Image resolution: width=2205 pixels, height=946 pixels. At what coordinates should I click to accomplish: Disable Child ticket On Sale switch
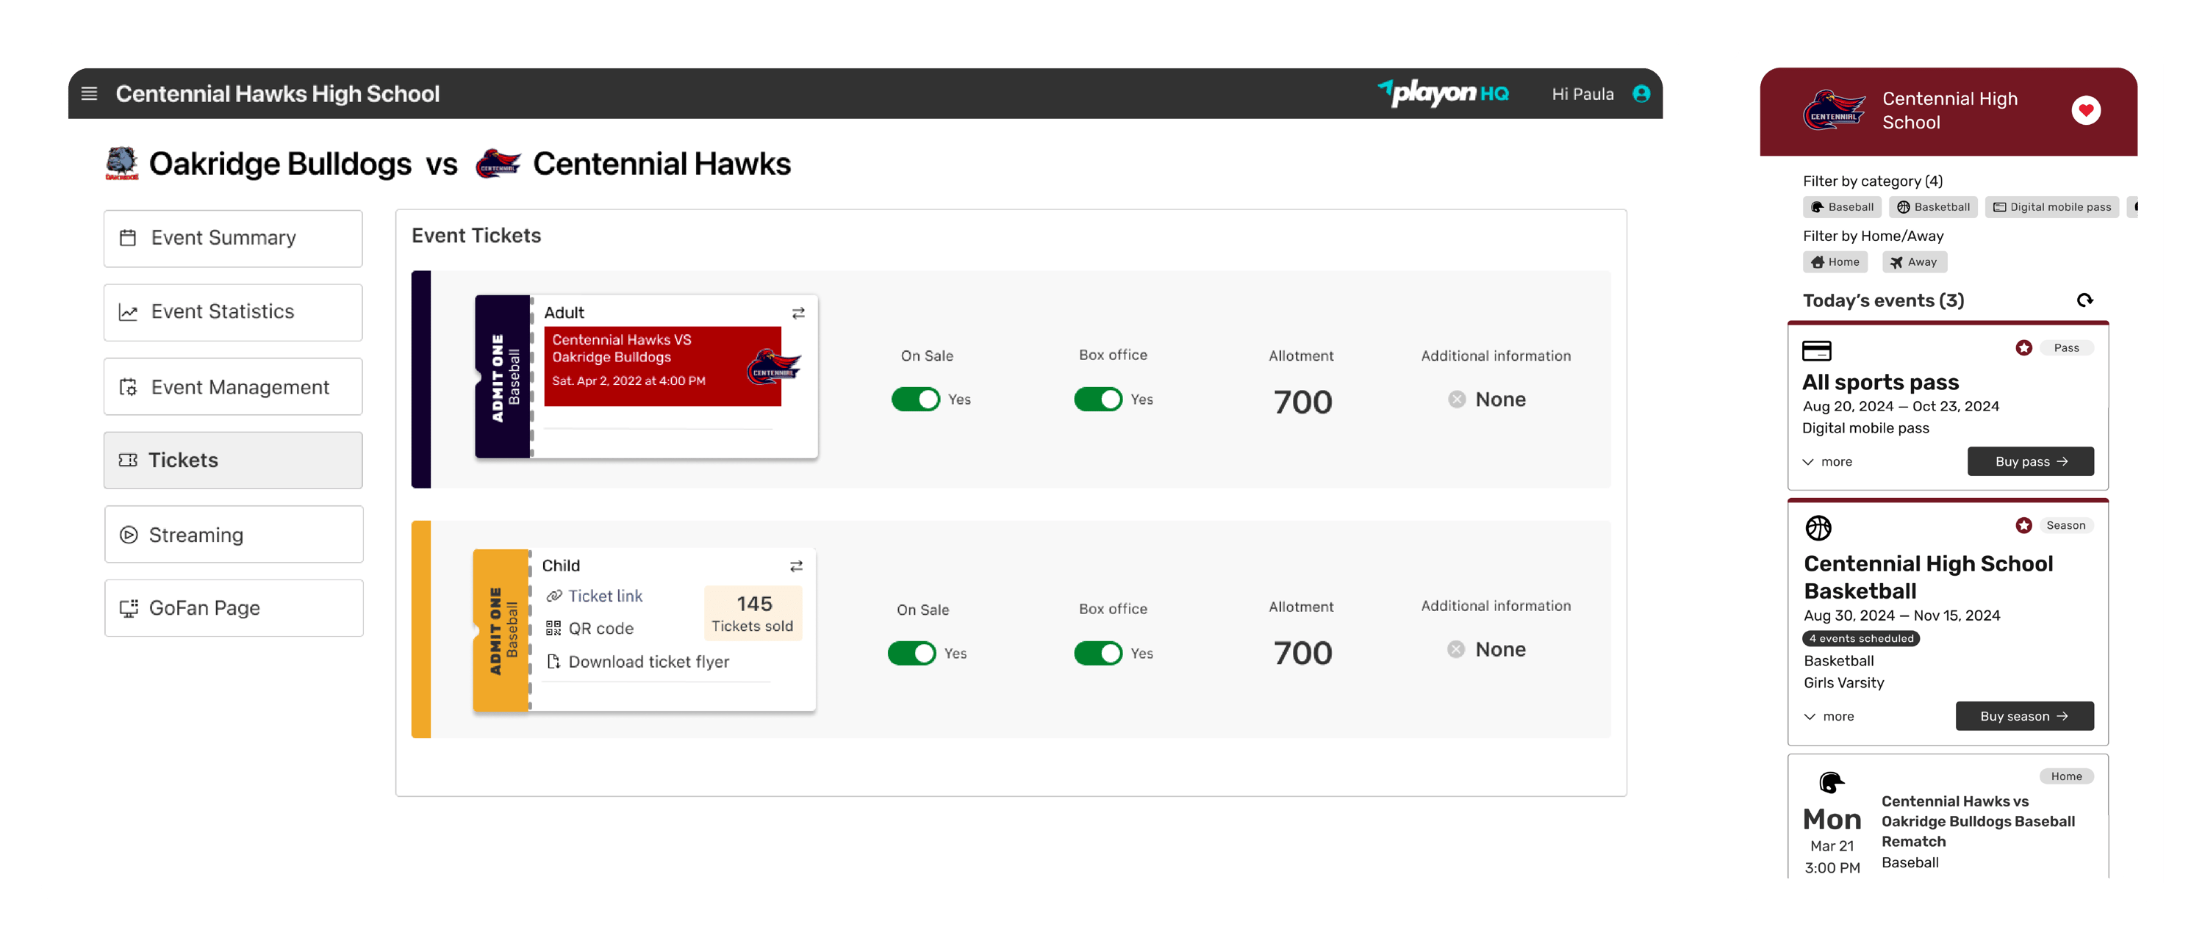click(x=911, y=654)
